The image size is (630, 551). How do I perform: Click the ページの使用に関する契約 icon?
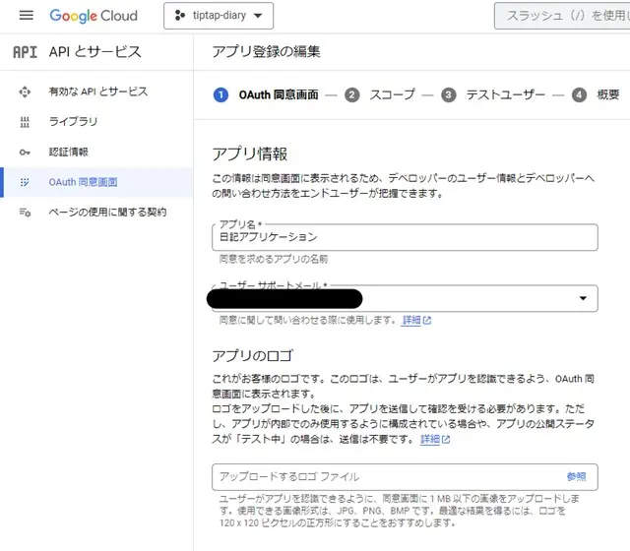(x=26, y=213)
